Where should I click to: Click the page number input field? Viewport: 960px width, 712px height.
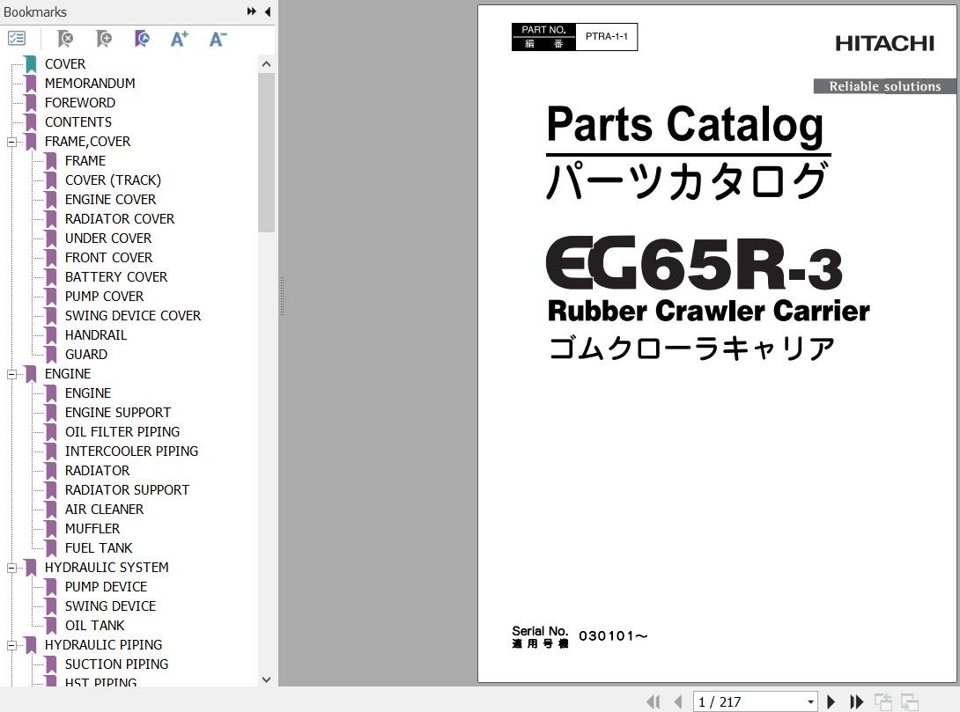coord(749,701)
